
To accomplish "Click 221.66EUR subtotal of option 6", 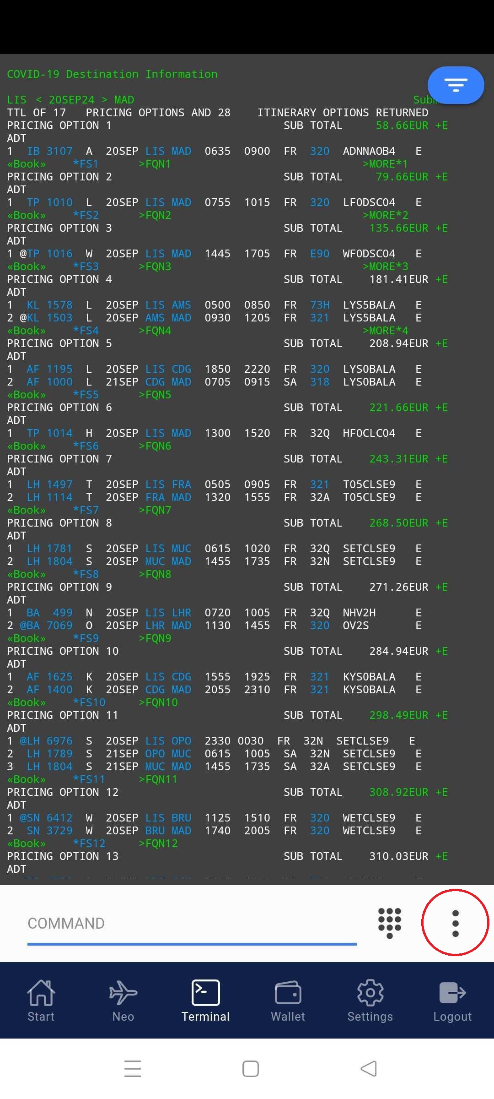I will coord(399,408).
